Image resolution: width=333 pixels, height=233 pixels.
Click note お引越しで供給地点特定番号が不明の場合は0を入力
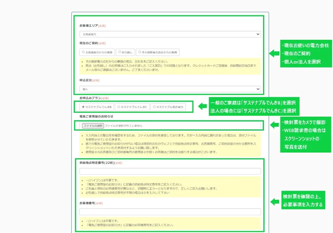click(127, 193)
